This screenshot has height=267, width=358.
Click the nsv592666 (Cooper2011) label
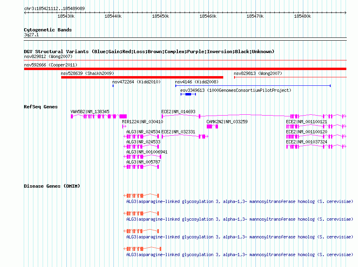click(51, 65)
